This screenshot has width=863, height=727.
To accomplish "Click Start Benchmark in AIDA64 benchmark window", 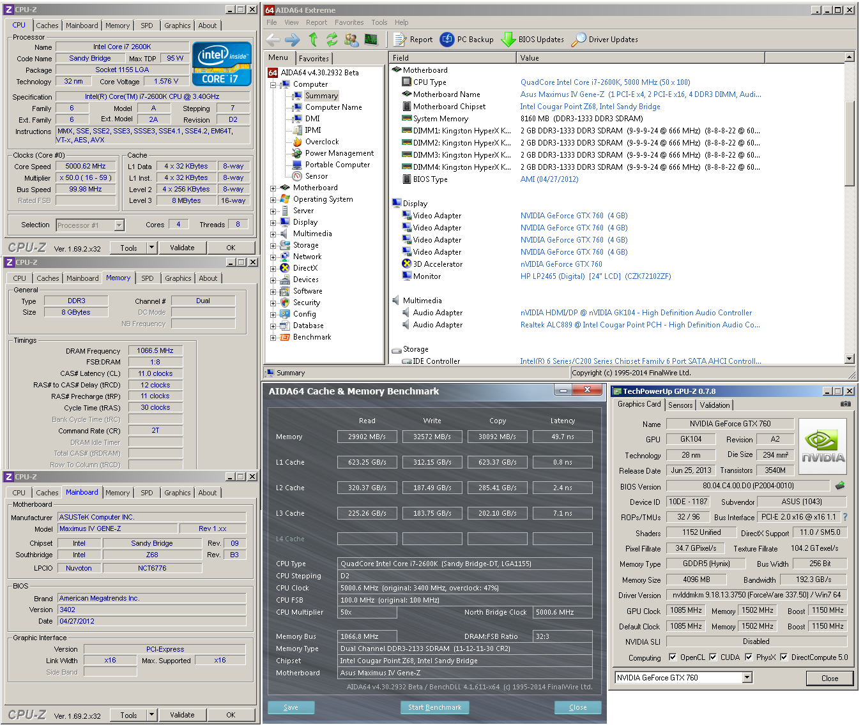I will pyautogui.click(x=435, y=707).
